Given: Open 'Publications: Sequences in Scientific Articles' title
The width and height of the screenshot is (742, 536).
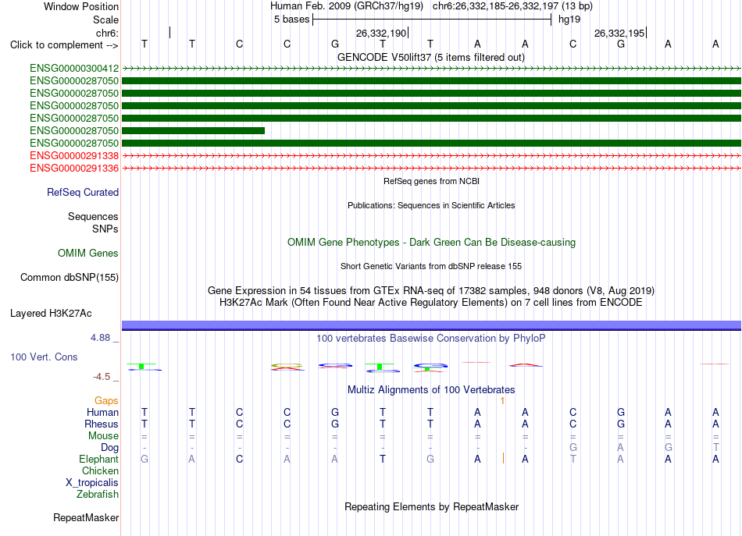Looking at the screenshot, I should click(431, 205).
